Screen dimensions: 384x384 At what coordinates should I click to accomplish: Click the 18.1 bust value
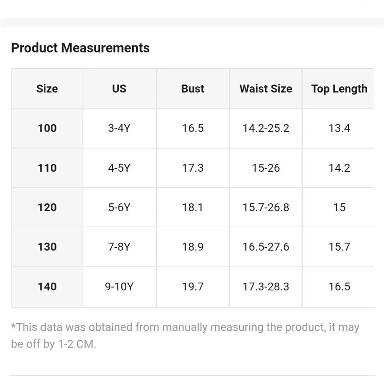tap(193, 207)
